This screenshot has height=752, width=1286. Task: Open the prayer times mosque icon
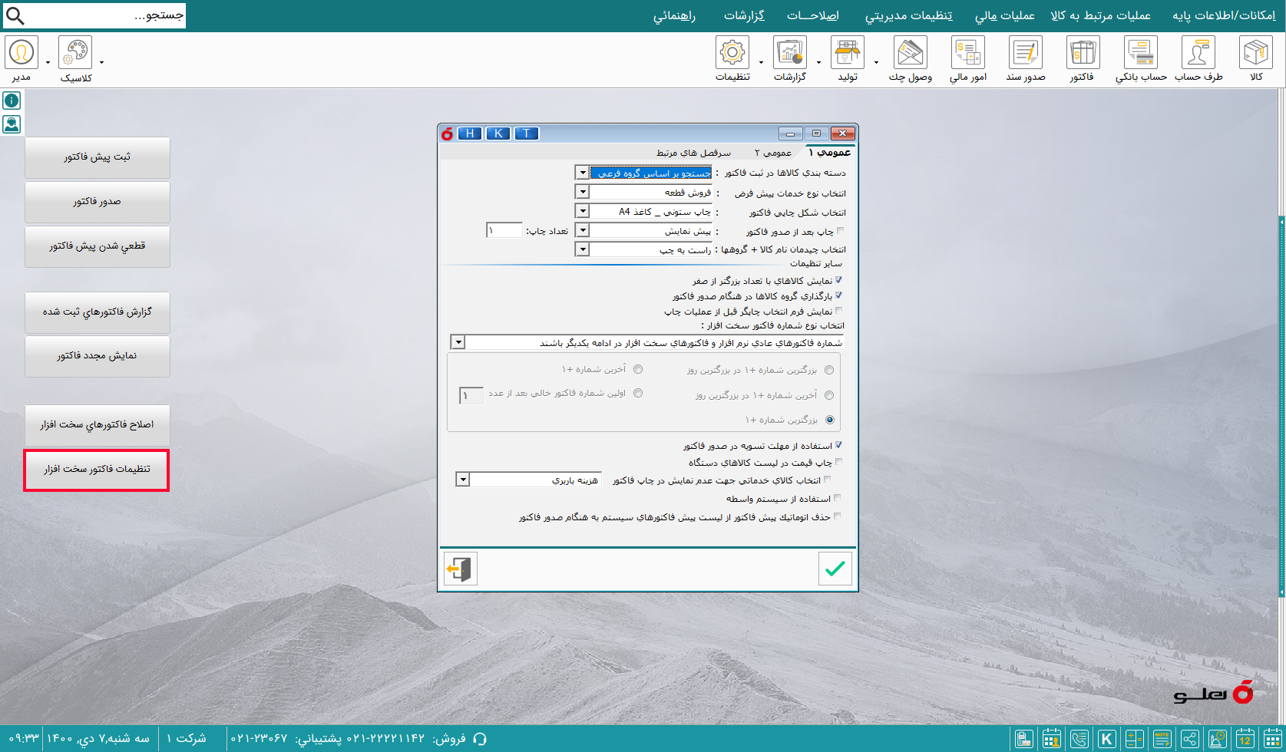coord(1217,739)
